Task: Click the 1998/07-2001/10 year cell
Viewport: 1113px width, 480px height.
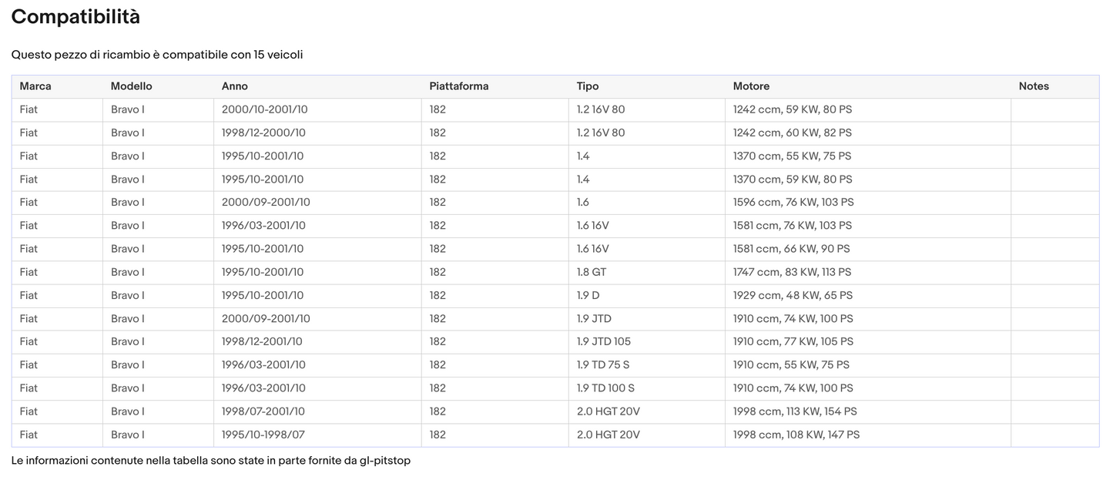Action: 263,411
